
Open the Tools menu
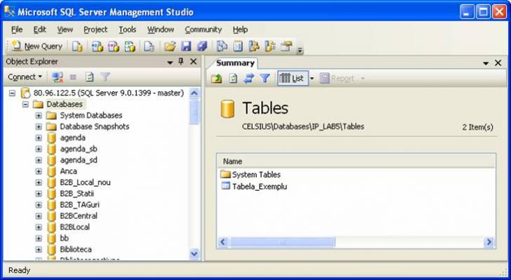pos(128,29)
